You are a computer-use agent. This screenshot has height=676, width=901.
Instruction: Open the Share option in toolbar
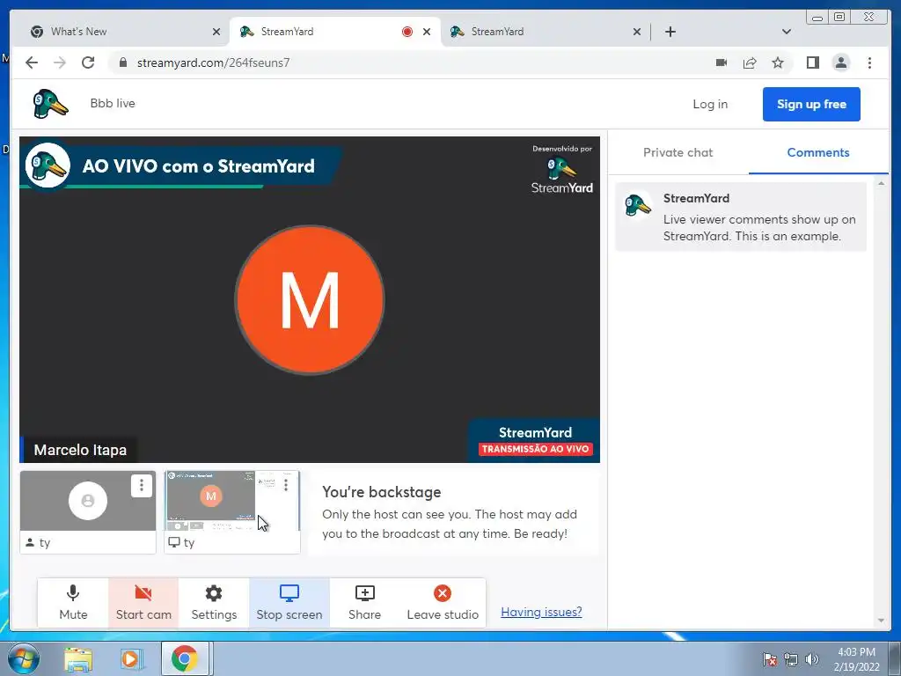[364, 602]
